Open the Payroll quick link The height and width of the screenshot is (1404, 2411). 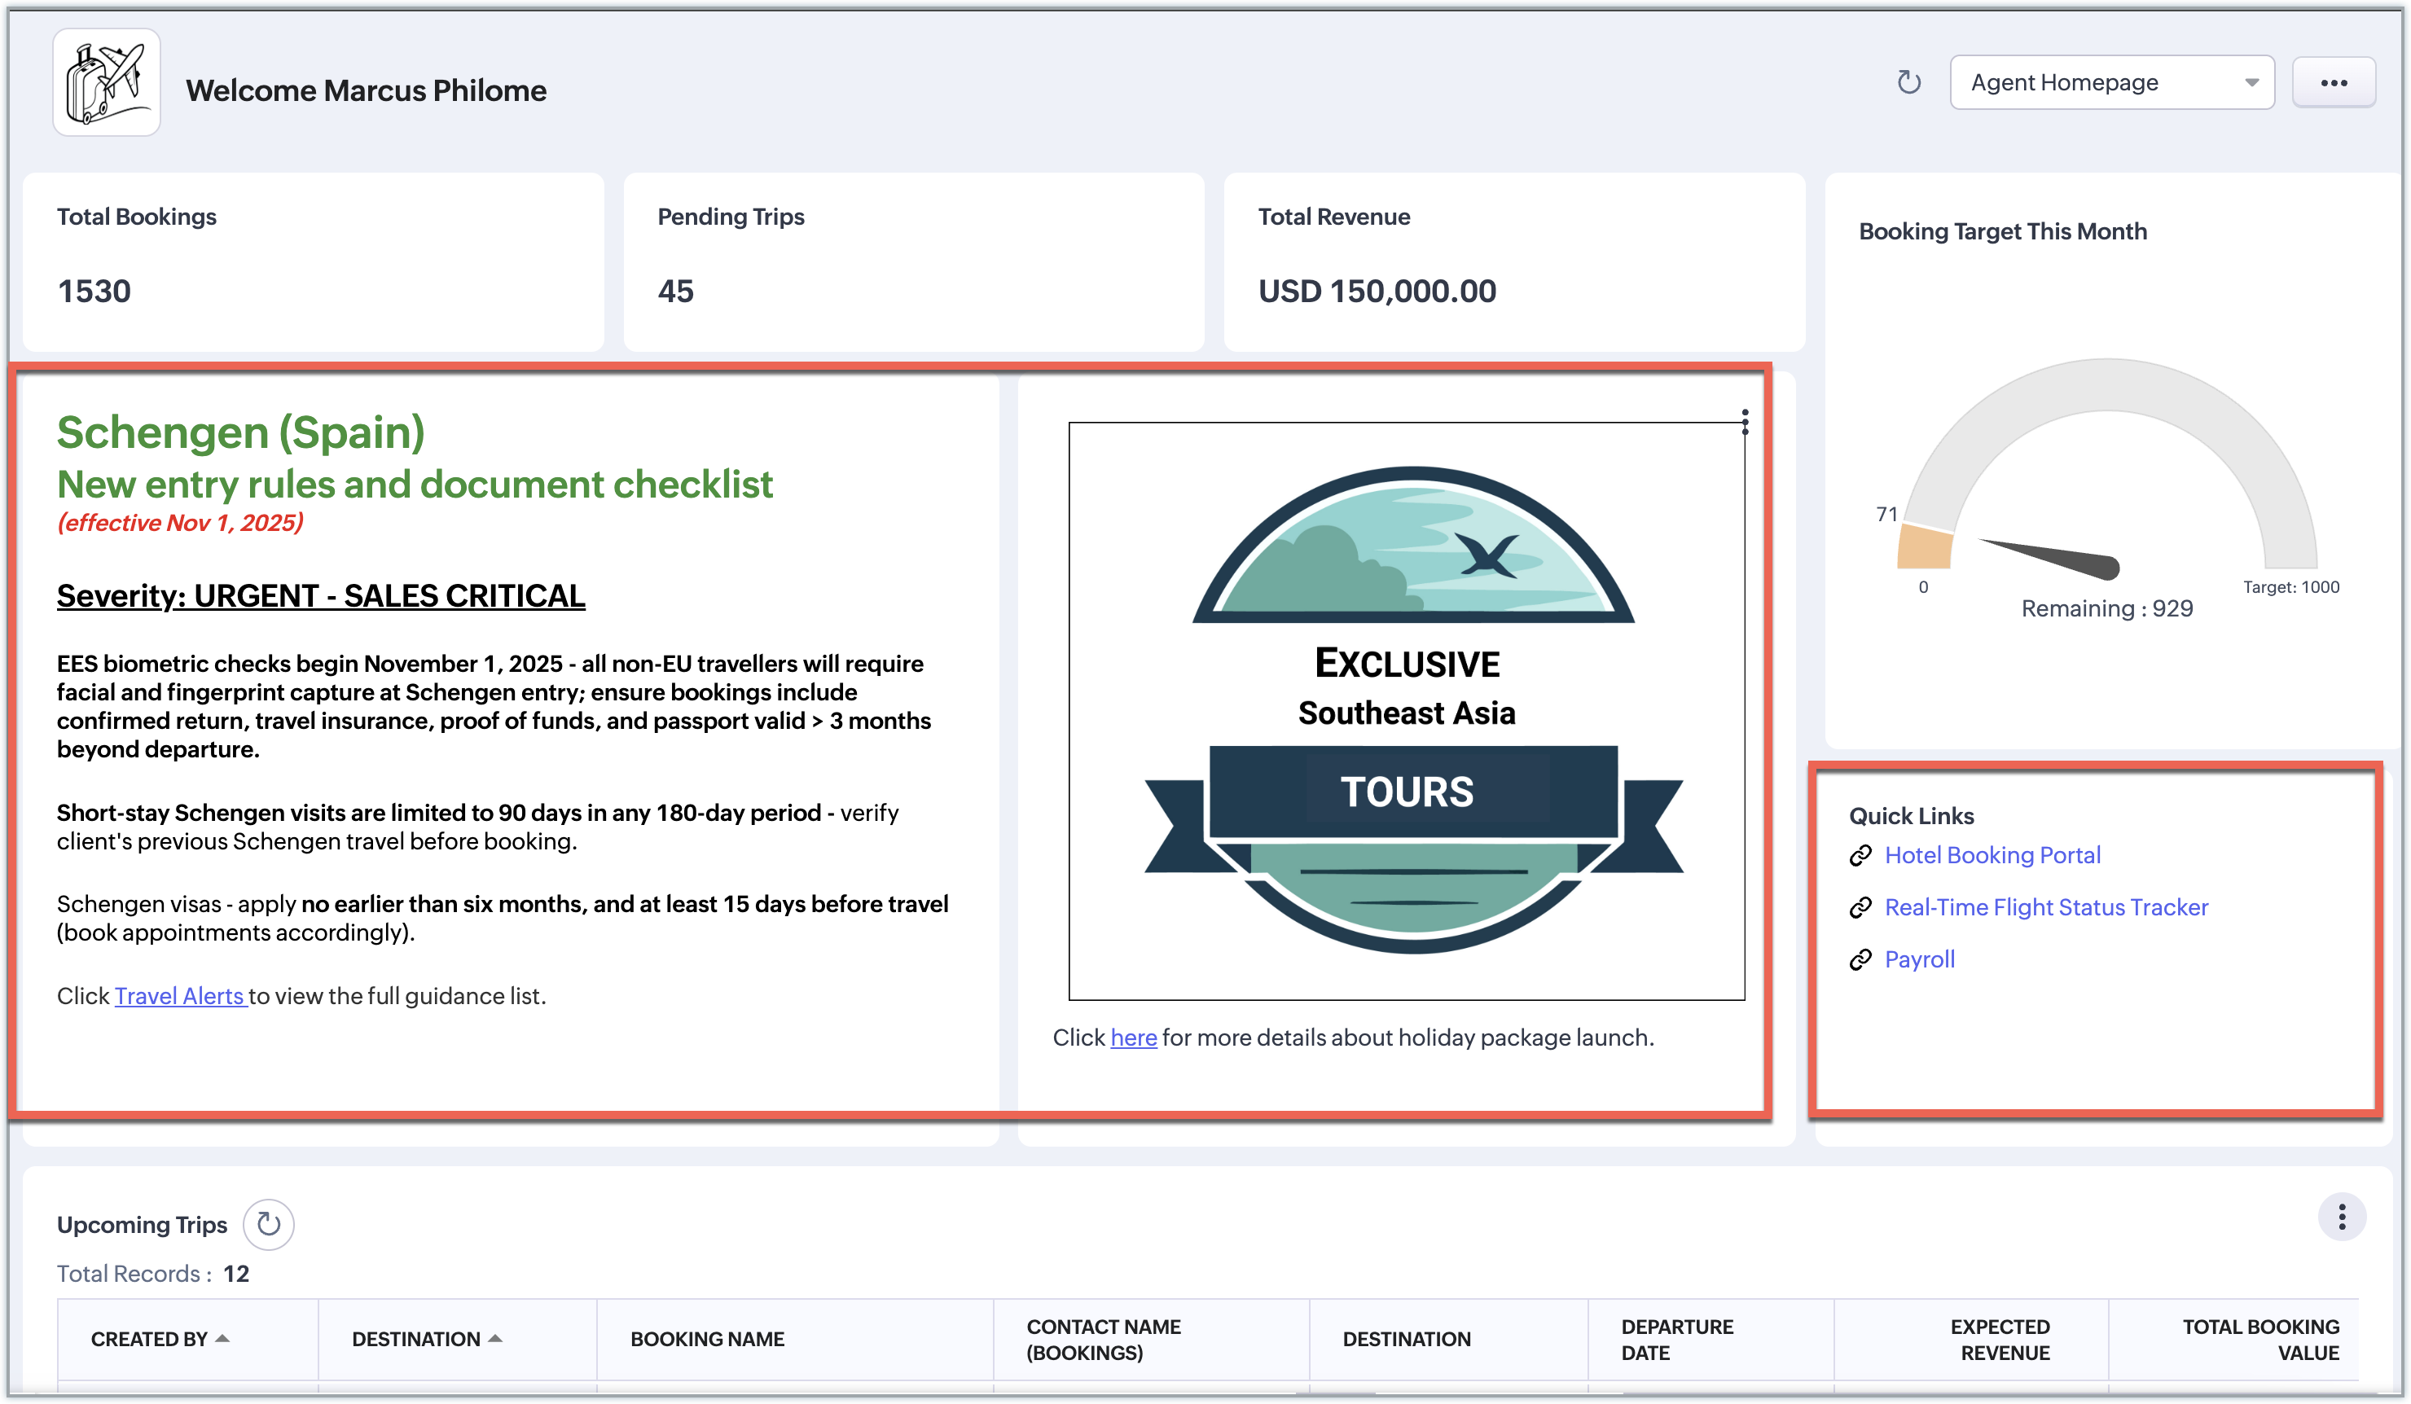1919,959
